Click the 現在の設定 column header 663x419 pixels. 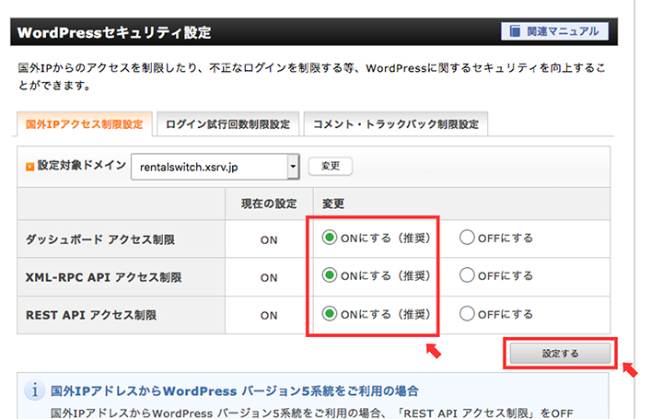(x=269, y=204)
